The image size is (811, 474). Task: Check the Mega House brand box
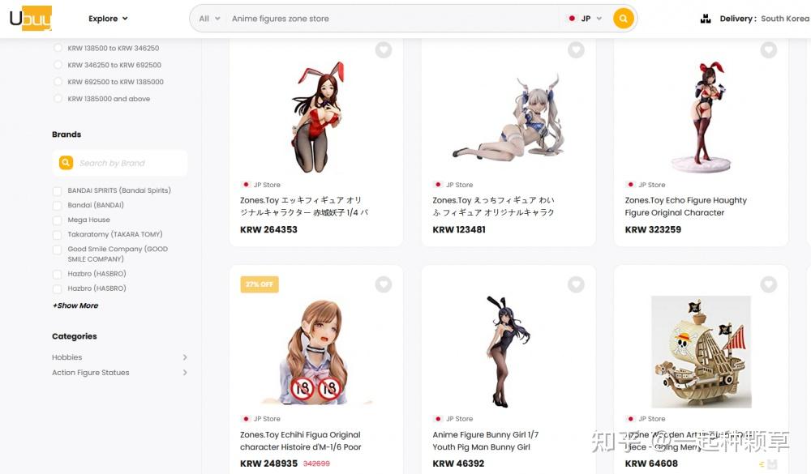58,220
